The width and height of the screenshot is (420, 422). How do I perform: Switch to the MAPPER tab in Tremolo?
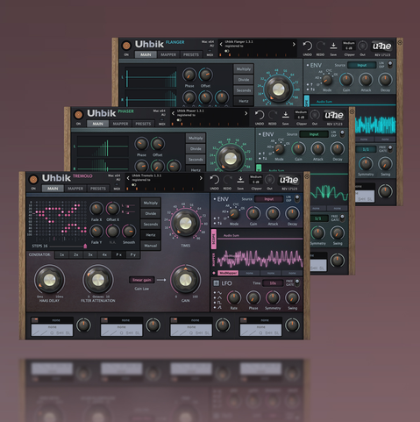(x=75, y=189)
